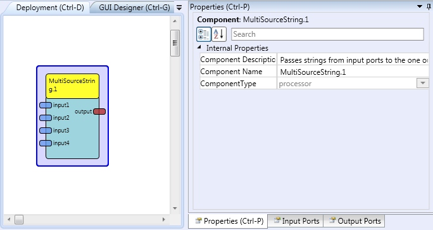Click the output port label

click(x=83, y=112)
